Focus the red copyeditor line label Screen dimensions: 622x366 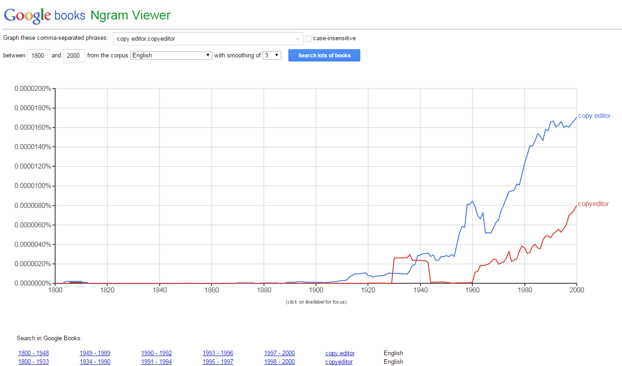pos(593,204)
